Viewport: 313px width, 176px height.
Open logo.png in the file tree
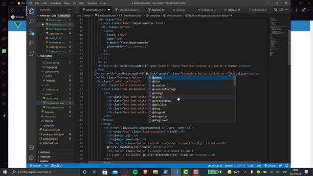coord(51,67)
